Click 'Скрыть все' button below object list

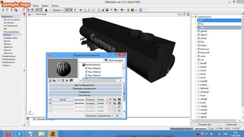[231, 124]
